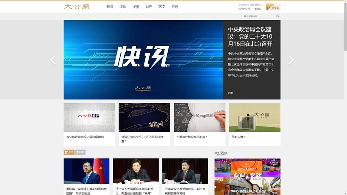Open the 评论 menu
Image resolution: width=347 pixels, height=195 pixels.
coord(123,7)
